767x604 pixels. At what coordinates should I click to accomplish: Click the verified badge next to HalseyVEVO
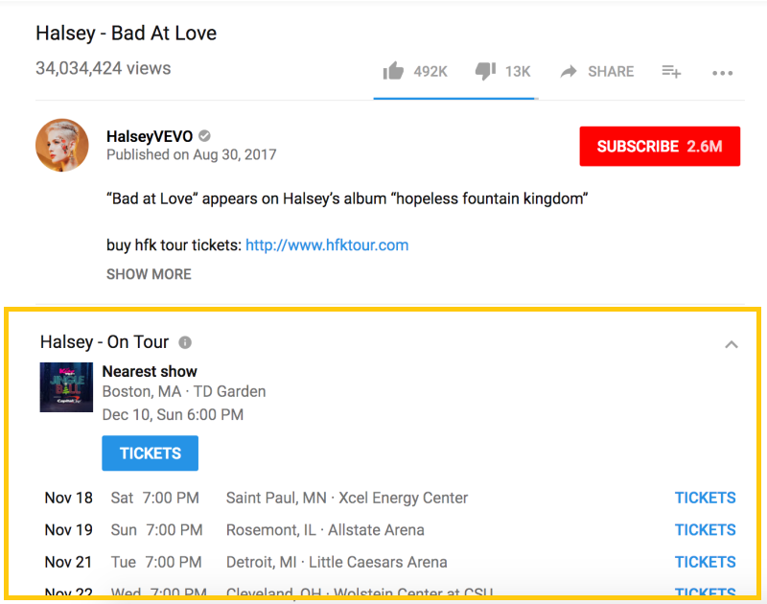pos(205,135)
